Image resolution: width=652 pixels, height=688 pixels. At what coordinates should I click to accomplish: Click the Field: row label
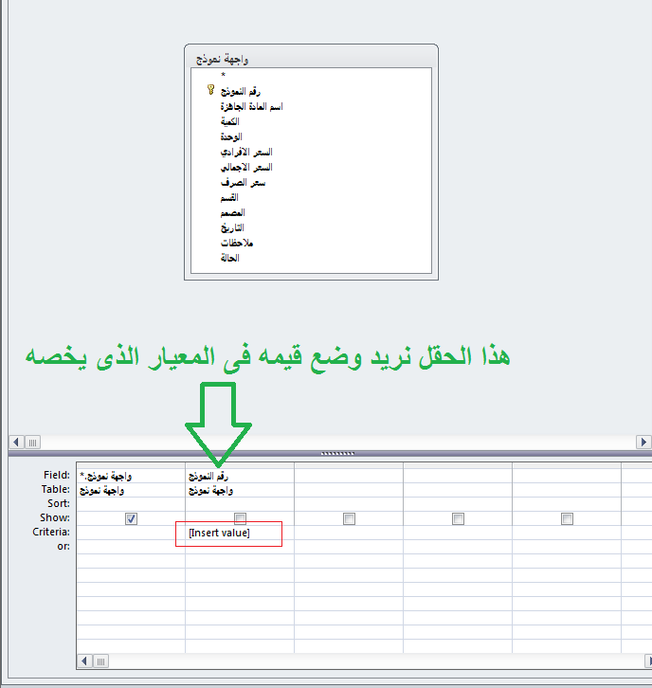point(57,475)
